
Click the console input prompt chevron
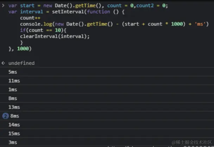pos(3,6)
